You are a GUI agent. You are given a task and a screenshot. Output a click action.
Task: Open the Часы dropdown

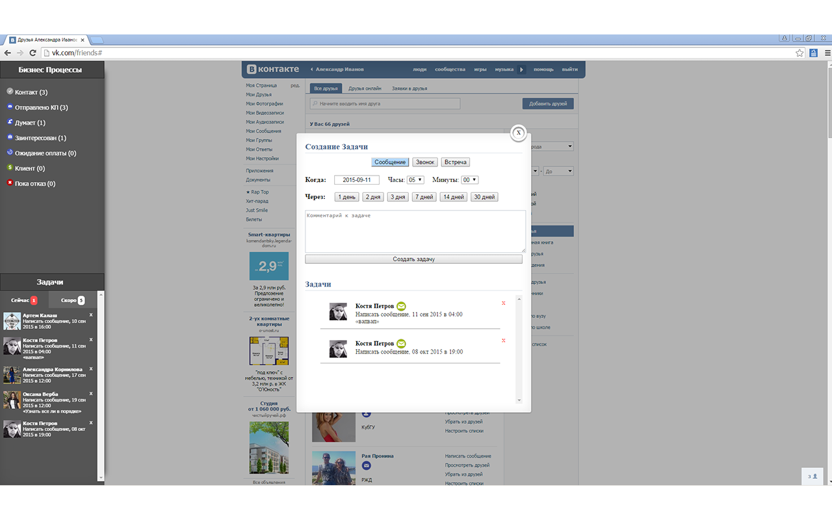point(415,180)
